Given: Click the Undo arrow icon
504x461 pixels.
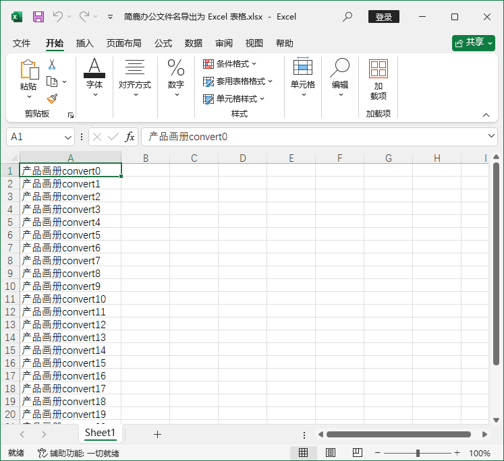Looking at the screenshot, I should pyautogui.click(x=58, y=16).
